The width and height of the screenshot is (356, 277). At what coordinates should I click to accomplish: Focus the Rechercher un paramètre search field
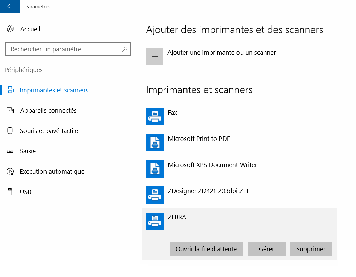coord(65,49)
